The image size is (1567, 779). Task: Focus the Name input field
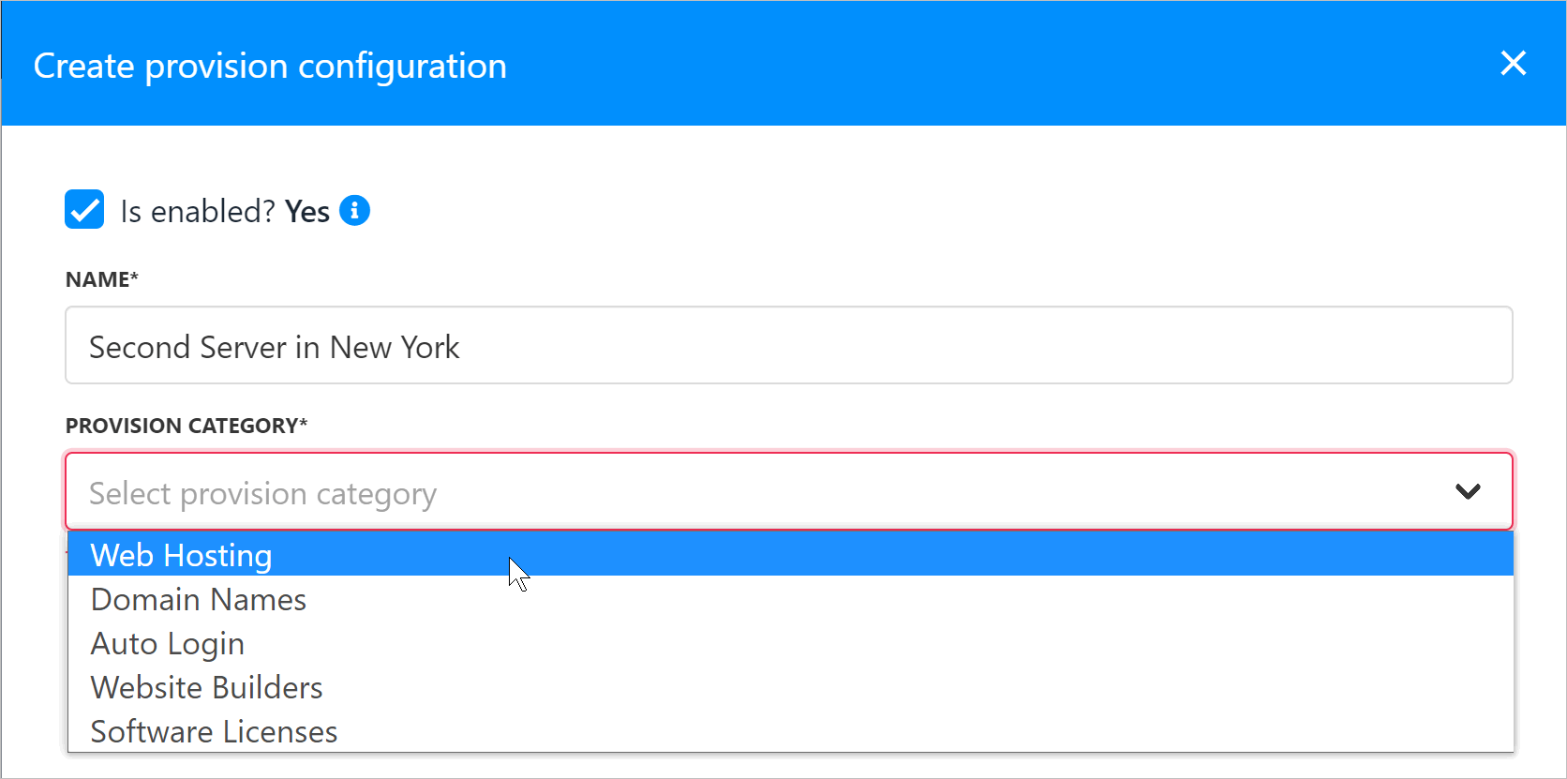(789, 345)
